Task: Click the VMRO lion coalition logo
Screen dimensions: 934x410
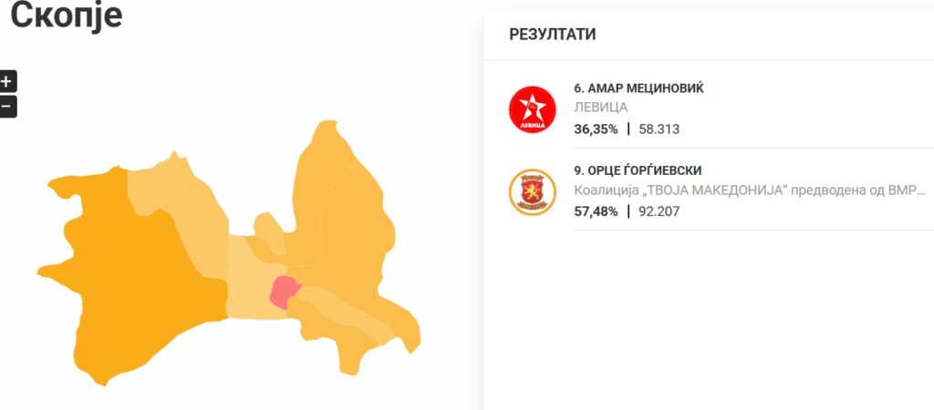Action: [532, 191]
